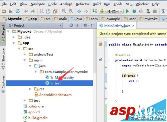The height and width of the screenshot is (122, 167).
Task: Switch to the MainActivity.java editor tab
Action: [117, 26]
